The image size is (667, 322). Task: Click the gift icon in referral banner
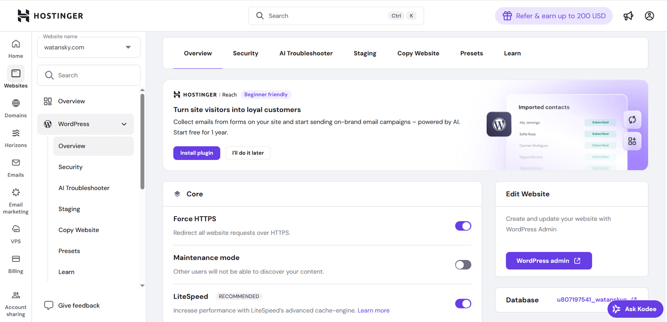507,16
